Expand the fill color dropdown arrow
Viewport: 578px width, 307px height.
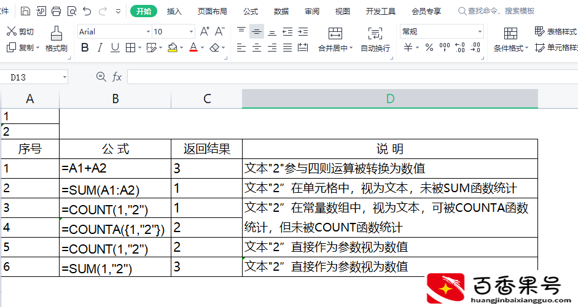[181, 47]
